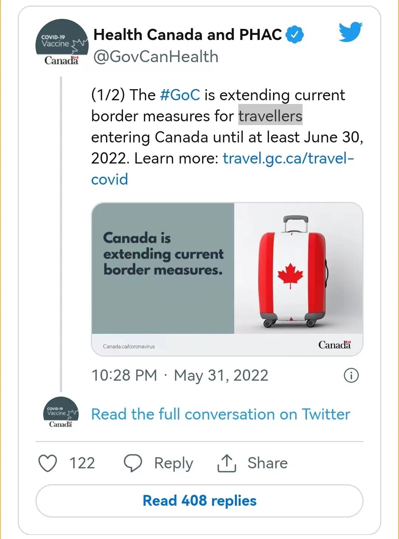Read the full conversation on Twitter
The height and width of the screenshot is (539, 399).
pos(221,414)
